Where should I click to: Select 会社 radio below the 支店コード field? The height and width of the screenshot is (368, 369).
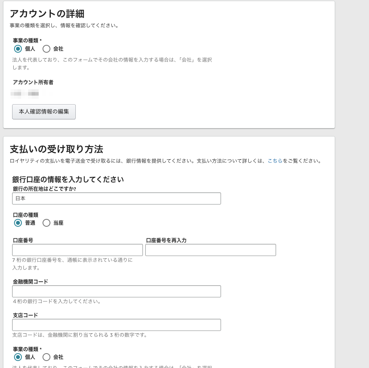coord(46,357)
